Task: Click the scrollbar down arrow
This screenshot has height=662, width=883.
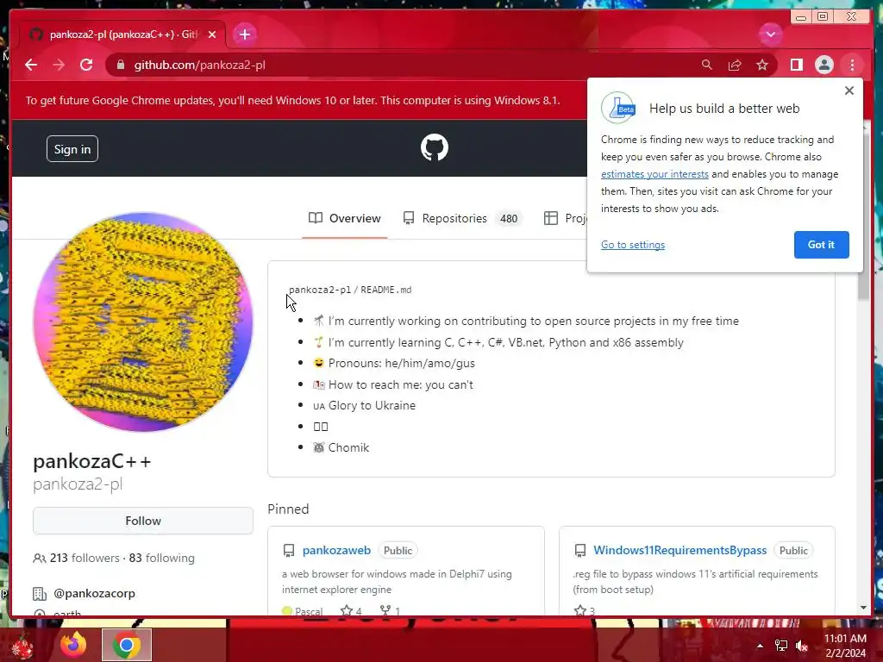Action: [x=864, y=608]
